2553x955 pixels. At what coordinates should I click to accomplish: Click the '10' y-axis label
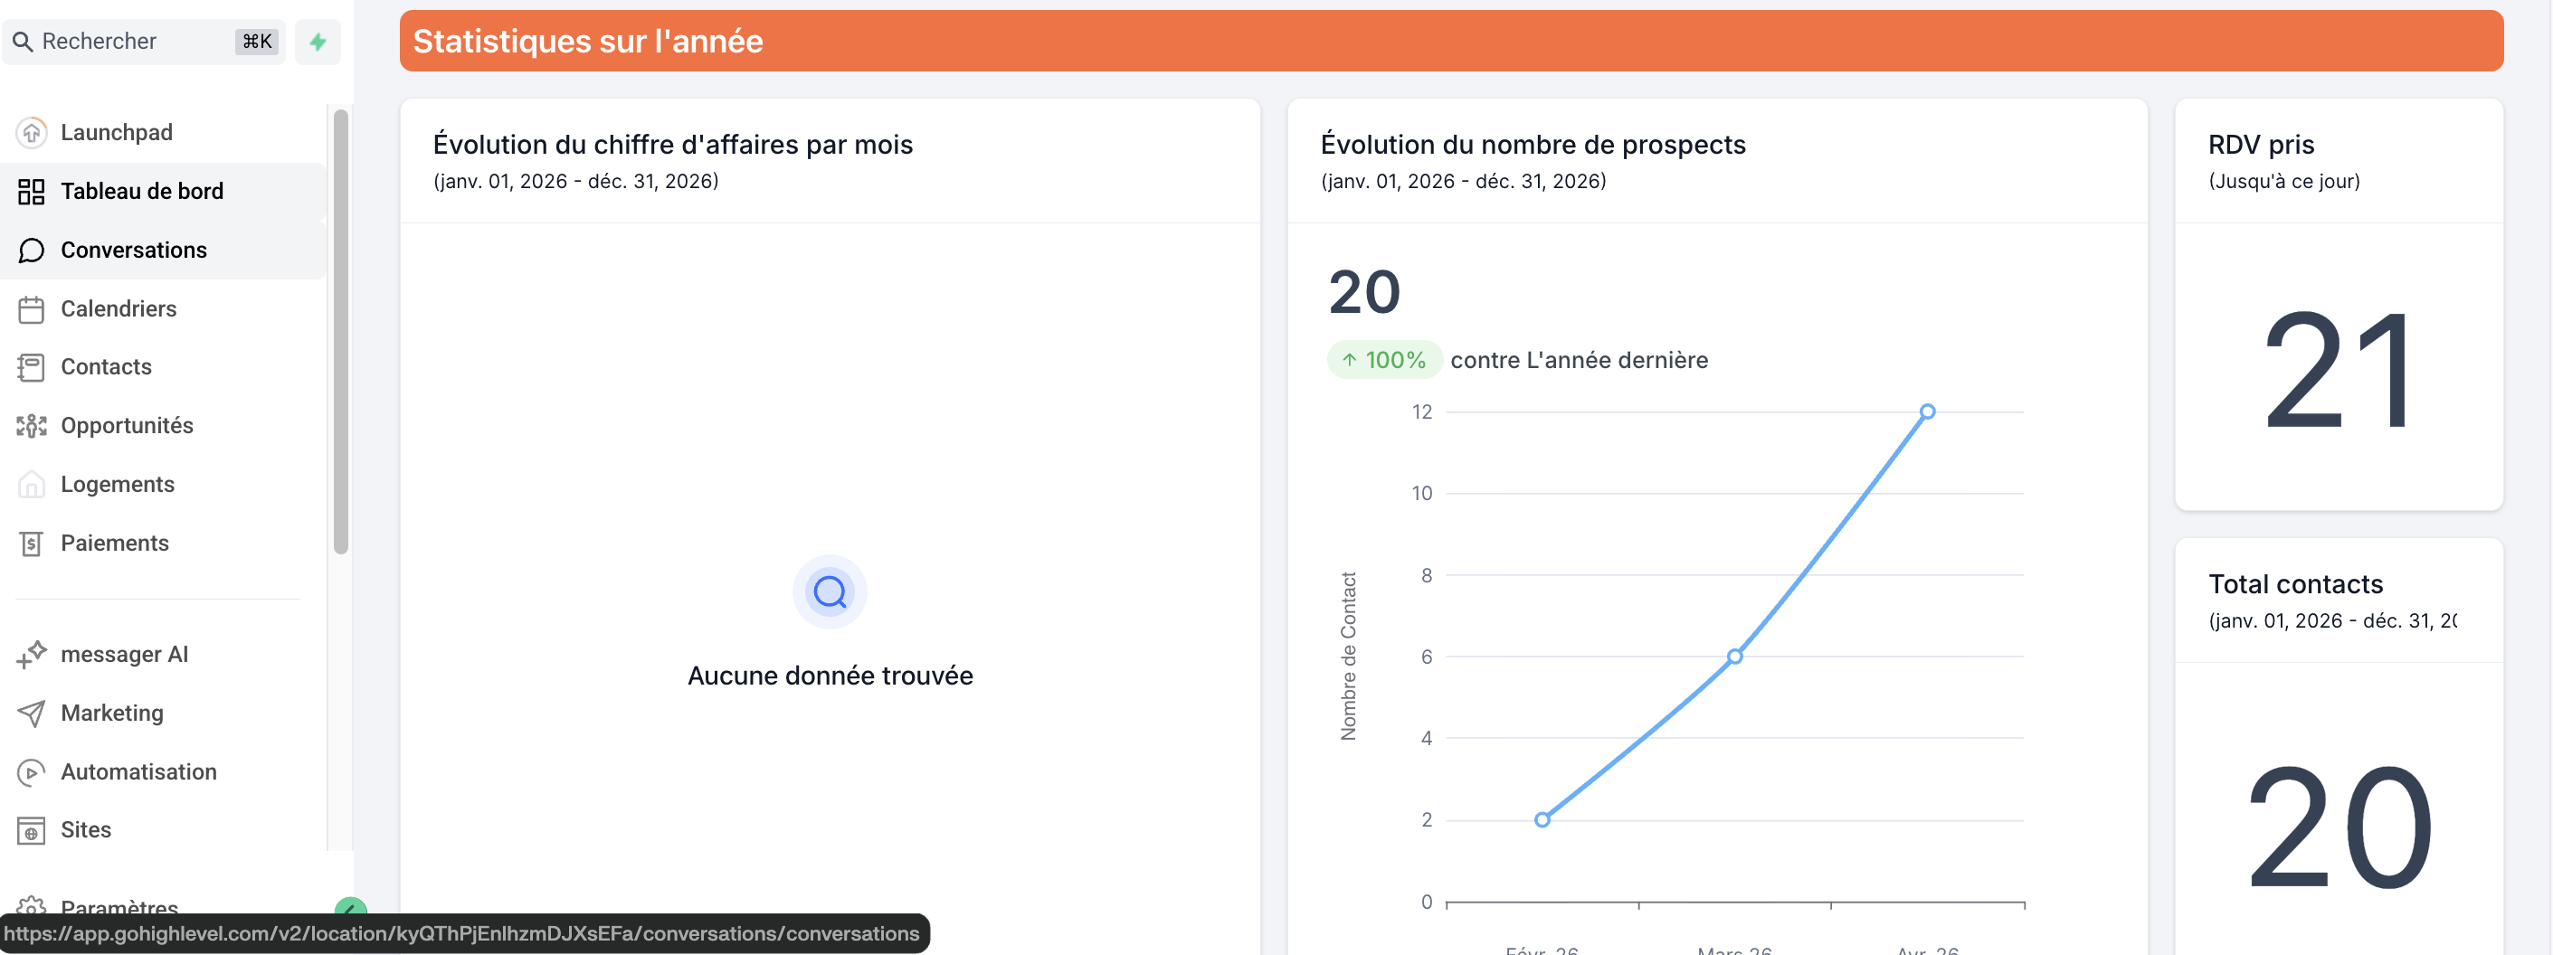(x=1422, y=494)
